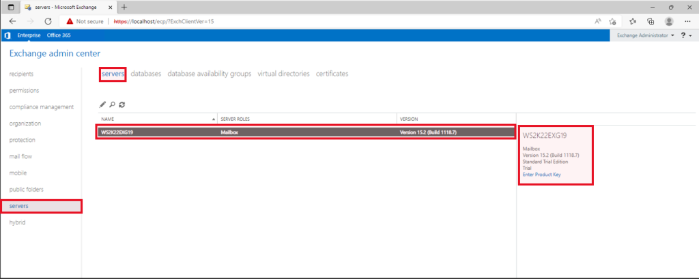The image size is (699, 279).
Task: Open browser settings and more menu
Action: tap(687, 21)
